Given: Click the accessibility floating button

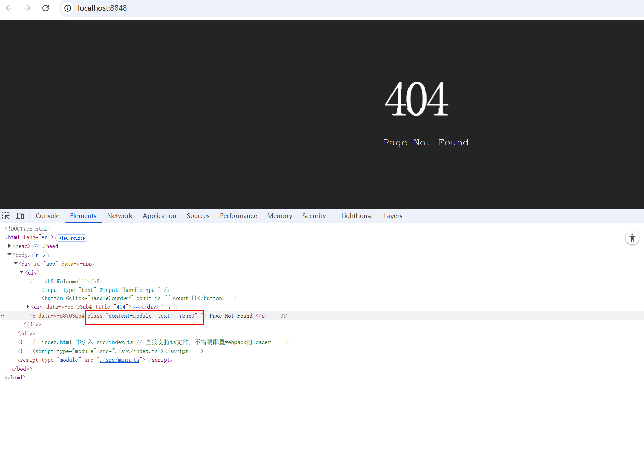Looking at the screenshot, I should (632, 238).
